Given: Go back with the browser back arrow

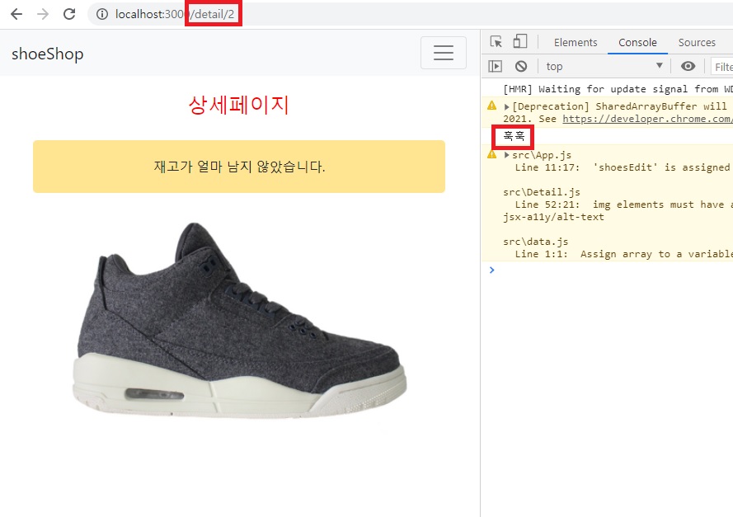Looking at the screenshot, I should pyautogui.click(x=16, y=14).
